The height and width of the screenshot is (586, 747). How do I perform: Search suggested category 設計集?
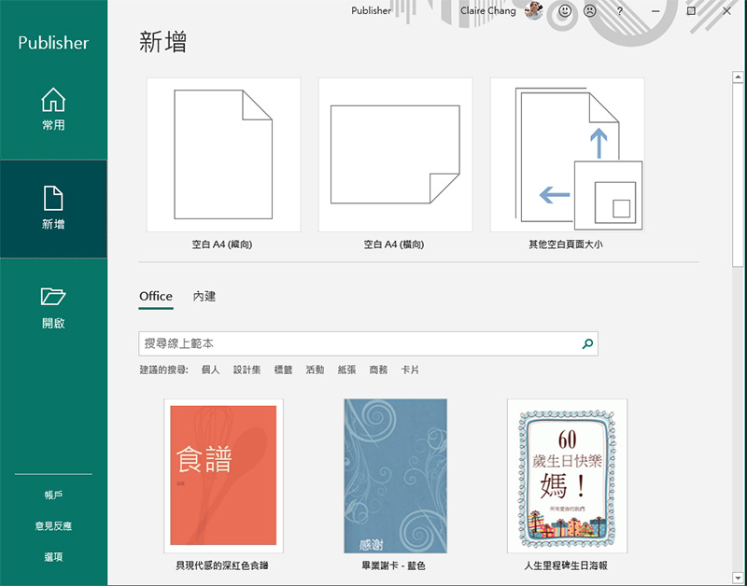(247, 370)
